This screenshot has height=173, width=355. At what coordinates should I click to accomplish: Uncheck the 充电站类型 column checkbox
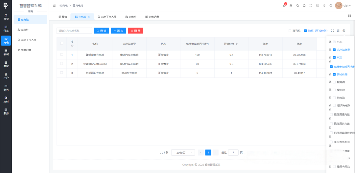(x=334, y=50)
